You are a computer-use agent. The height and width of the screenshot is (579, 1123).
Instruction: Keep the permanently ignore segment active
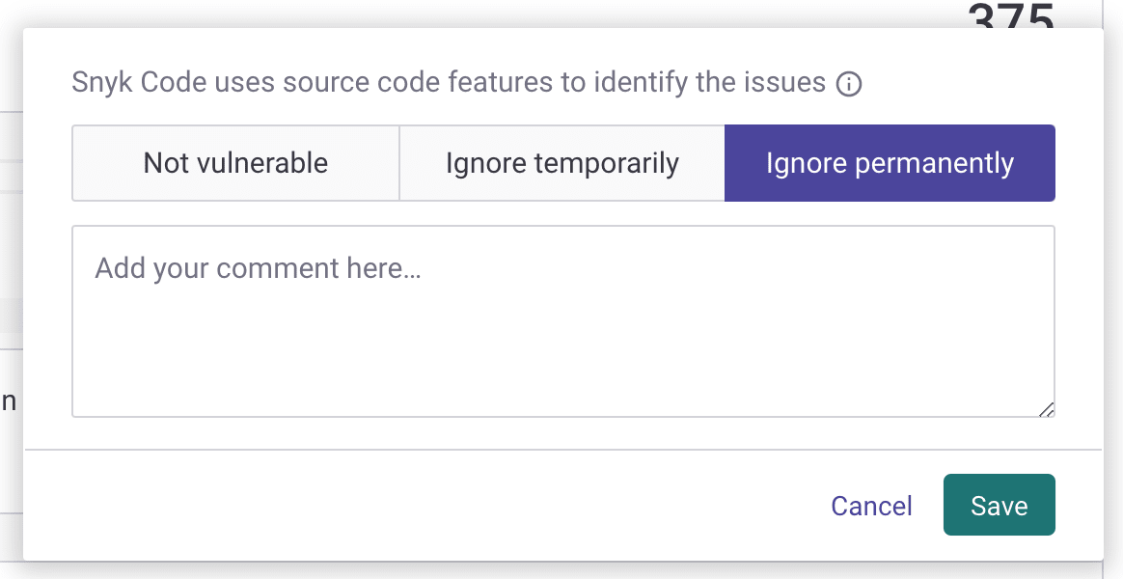(890, 163)
